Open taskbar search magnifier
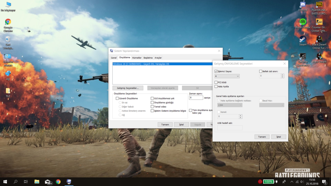The height and width of the screenshot is (186, 331). (15, 182)
